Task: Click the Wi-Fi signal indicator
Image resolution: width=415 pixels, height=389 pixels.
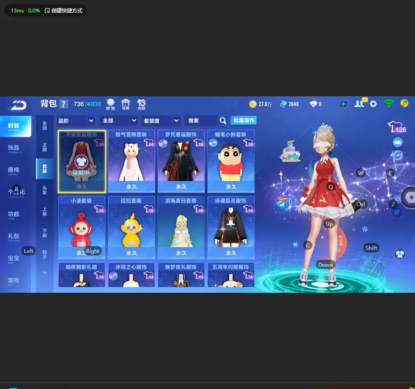Action: click(x=389, y=103)
